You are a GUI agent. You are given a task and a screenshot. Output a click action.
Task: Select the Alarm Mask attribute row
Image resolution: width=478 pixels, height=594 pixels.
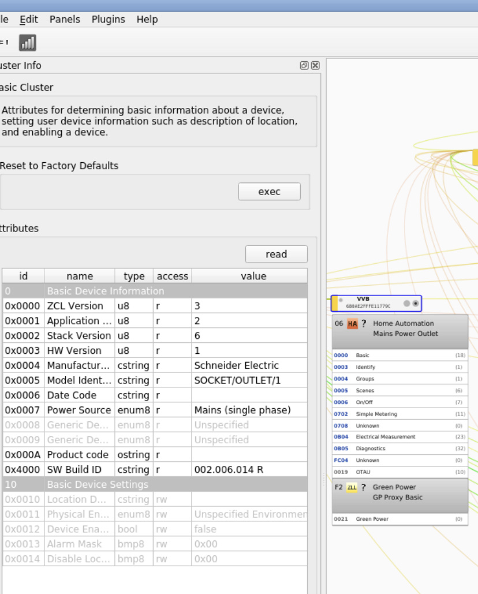155,544
